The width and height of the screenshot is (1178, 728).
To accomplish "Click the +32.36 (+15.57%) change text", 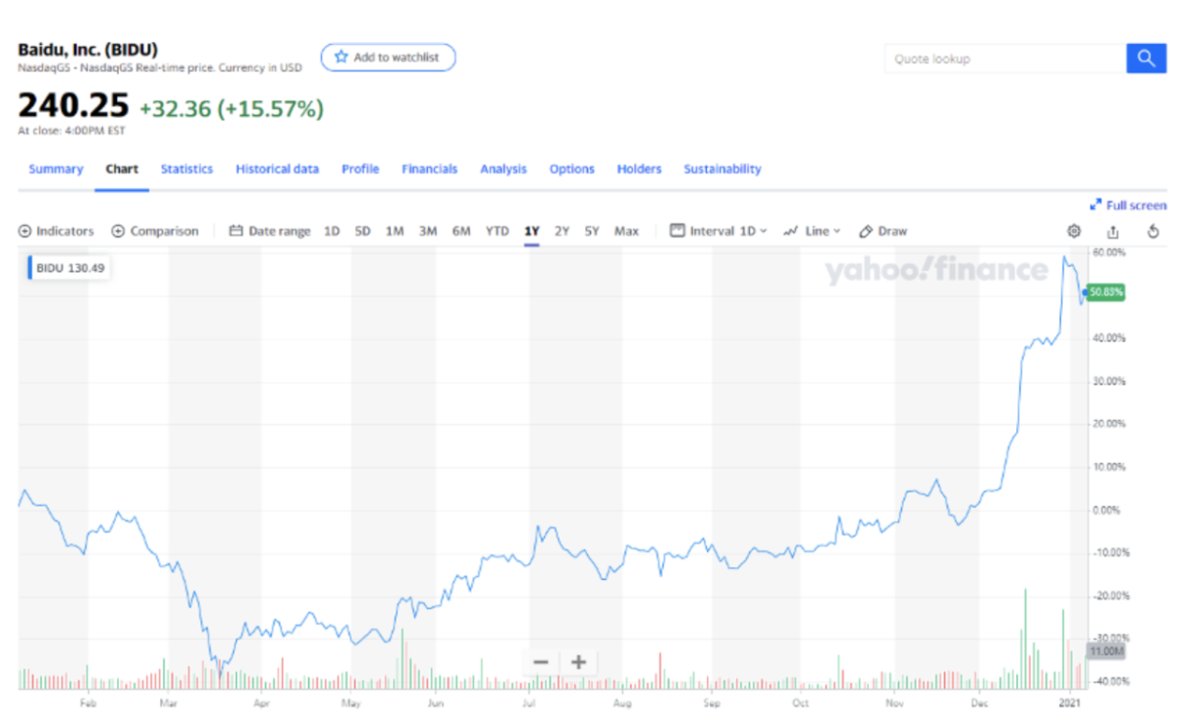I will 232,109.
